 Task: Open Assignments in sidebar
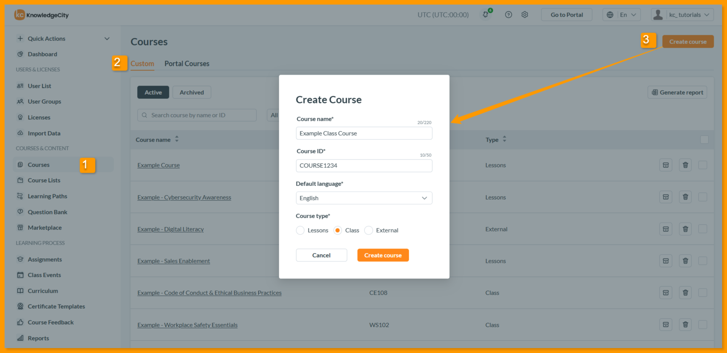44,259
